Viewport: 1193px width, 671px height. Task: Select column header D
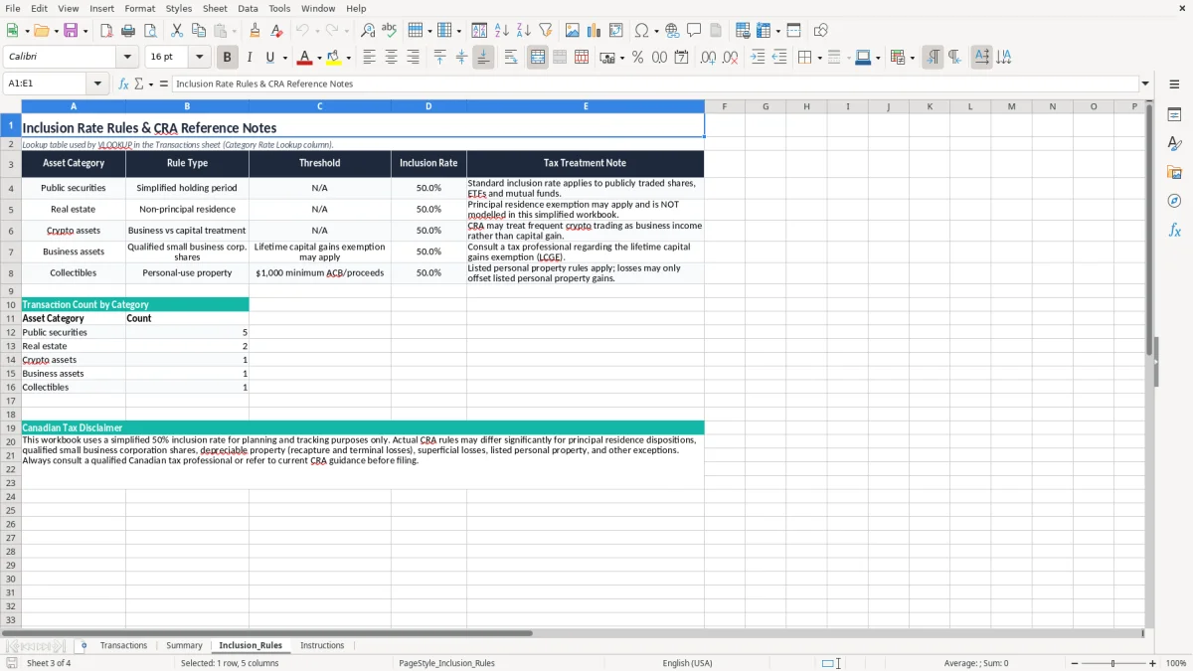click(x=428, y=106)
